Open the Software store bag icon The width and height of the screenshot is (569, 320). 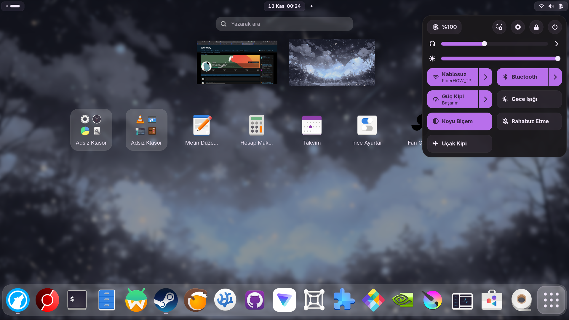click(x=492, y=300)
